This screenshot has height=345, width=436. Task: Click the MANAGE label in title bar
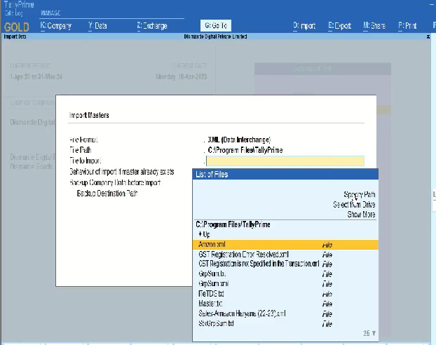(x=50, y=13)
